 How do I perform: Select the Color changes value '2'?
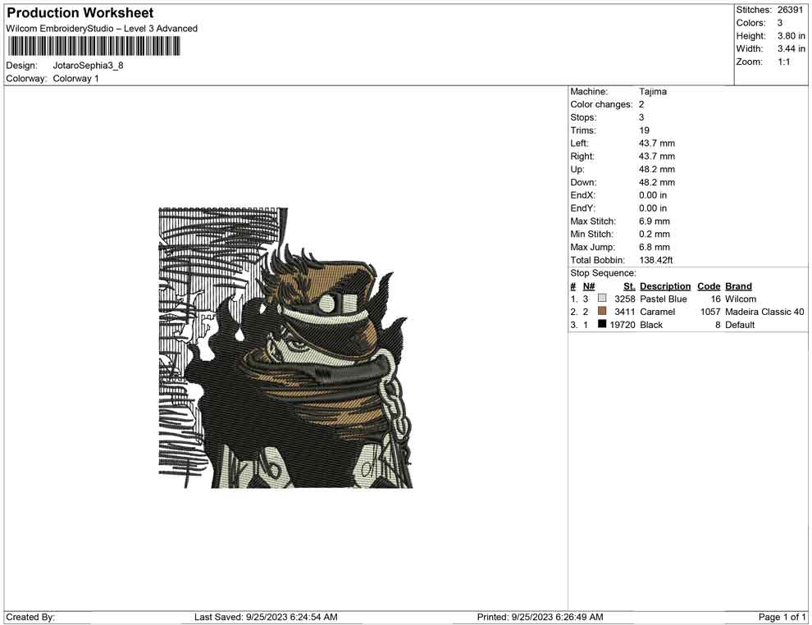tap(641, 105)
